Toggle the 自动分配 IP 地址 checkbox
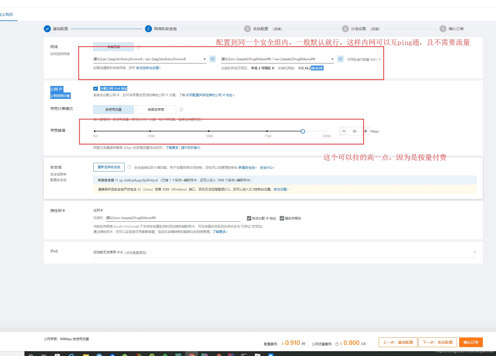The height and width of the screenshot is (356, 496). pyautogui.click(x=249, y=218)
